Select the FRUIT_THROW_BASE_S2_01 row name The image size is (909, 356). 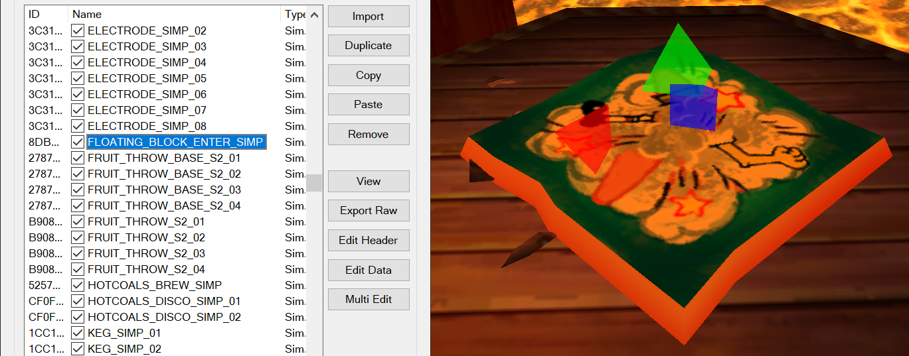[x=164, y=158]
